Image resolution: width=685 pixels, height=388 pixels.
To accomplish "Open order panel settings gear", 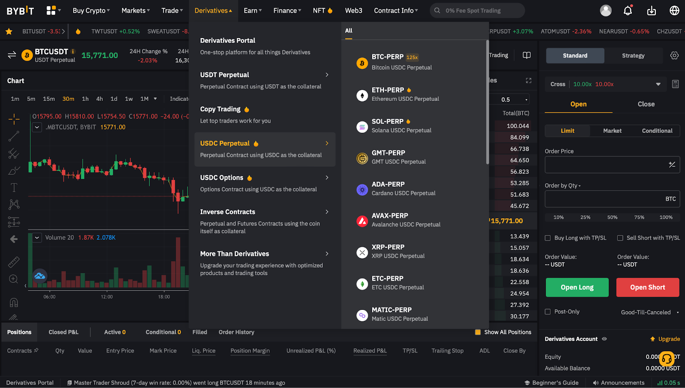I will 674,56.
